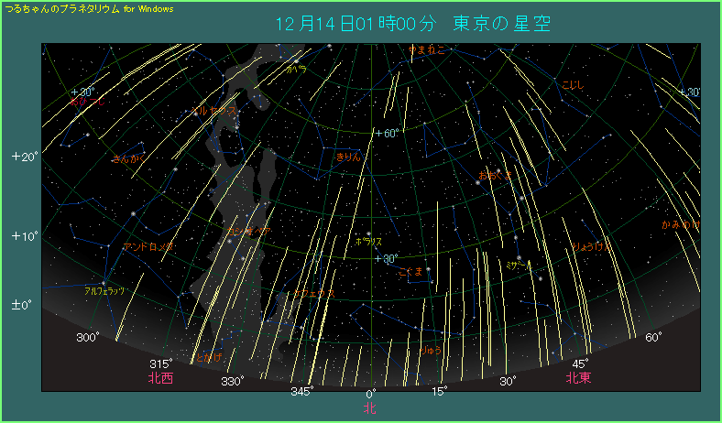Viewport: 722px width, 423px height.
Task: Click the ペルセウス constellation label
Action: tap(215, 111)
